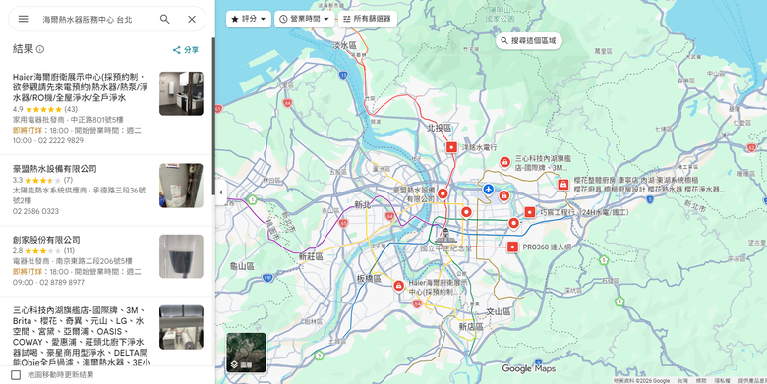Click the 國立中正紀念堂 landmark icon
This screenshot has width=767, height=384.
click(x=446, y=235)
